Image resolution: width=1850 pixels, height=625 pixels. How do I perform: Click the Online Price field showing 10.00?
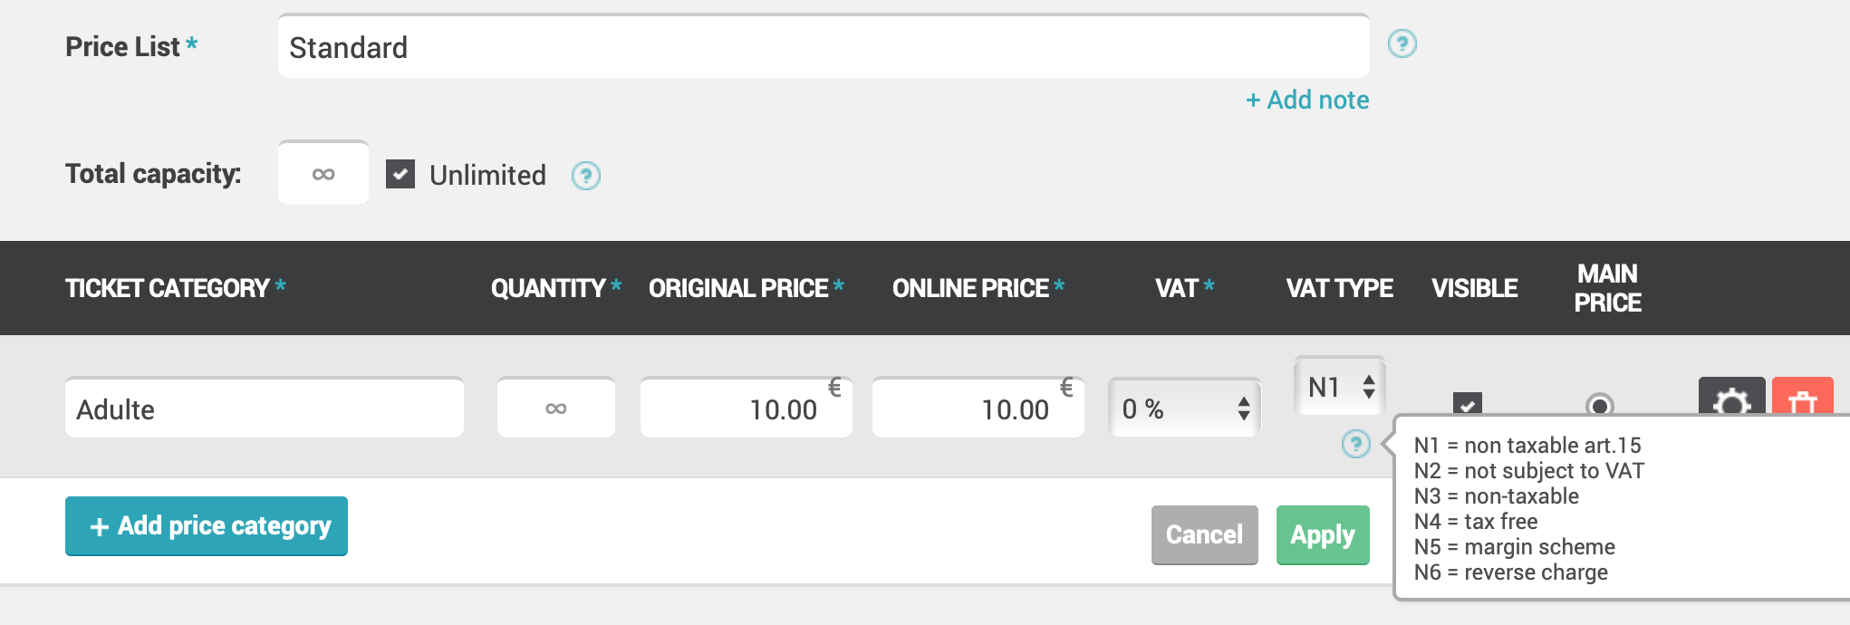click(978, 409)
